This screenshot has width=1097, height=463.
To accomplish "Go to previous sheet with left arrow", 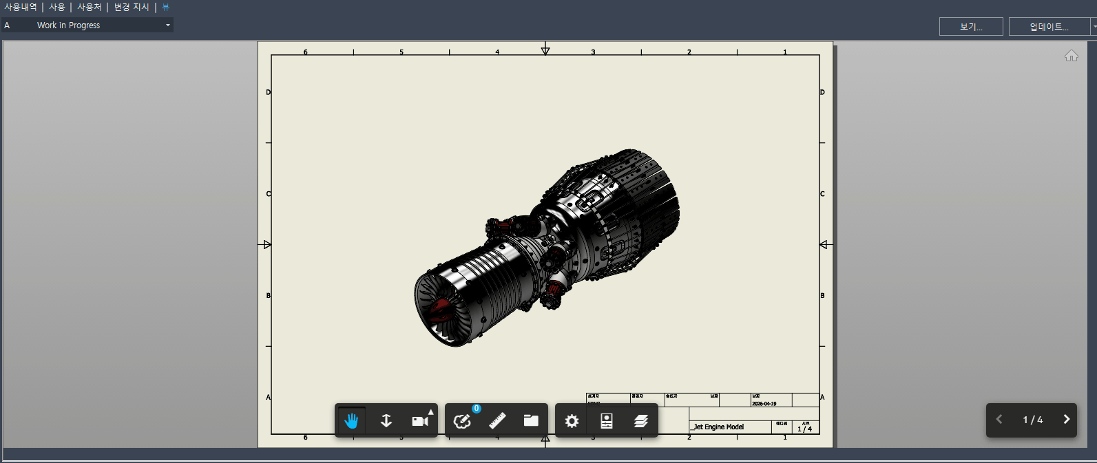I will [999, 420].
